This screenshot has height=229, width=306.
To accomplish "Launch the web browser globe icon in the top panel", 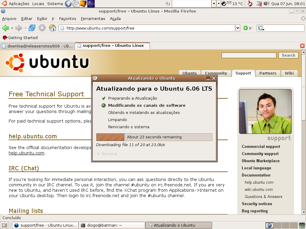I will click(x=68, y=4).
